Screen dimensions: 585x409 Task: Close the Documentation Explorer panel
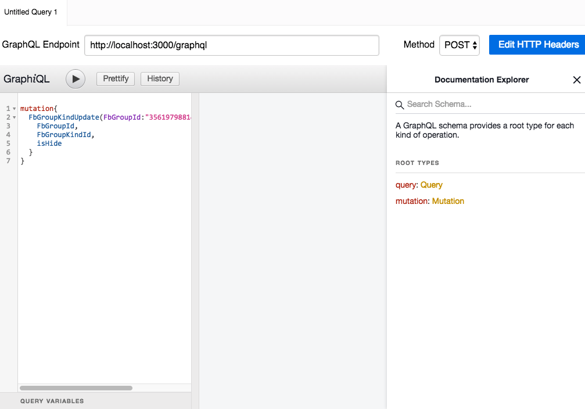tap(576, 80)
